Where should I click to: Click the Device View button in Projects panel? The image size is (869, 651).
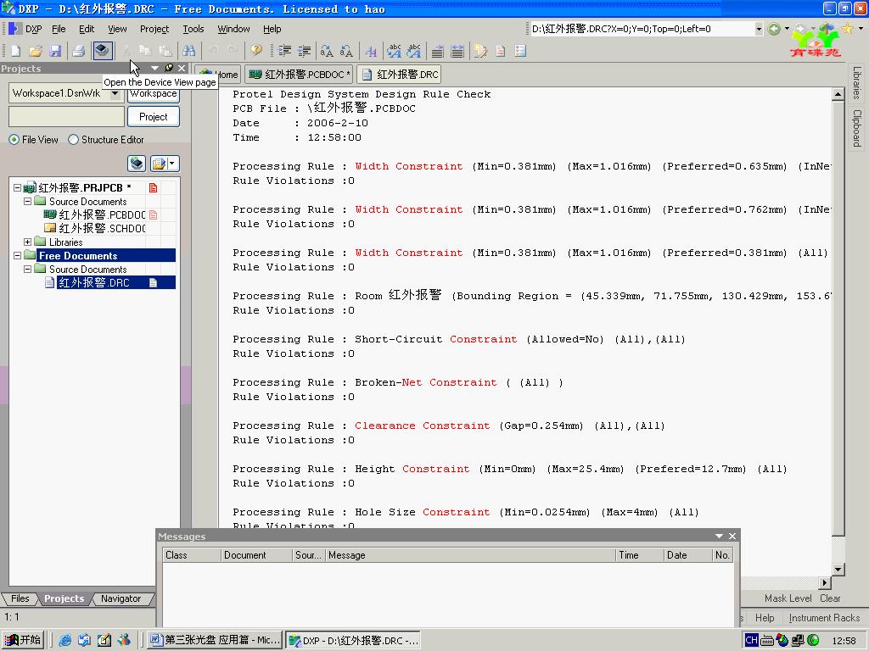coord(137,164)
